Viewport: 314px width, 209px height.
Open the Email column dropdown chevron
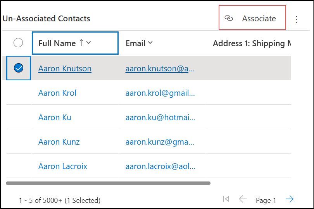pos(150,43)
